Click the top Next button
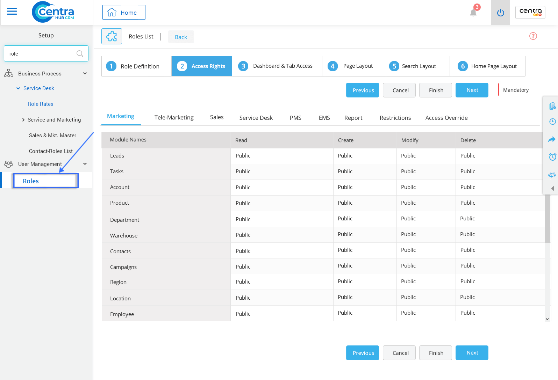558x380 pixels. (x=472, y=90)
